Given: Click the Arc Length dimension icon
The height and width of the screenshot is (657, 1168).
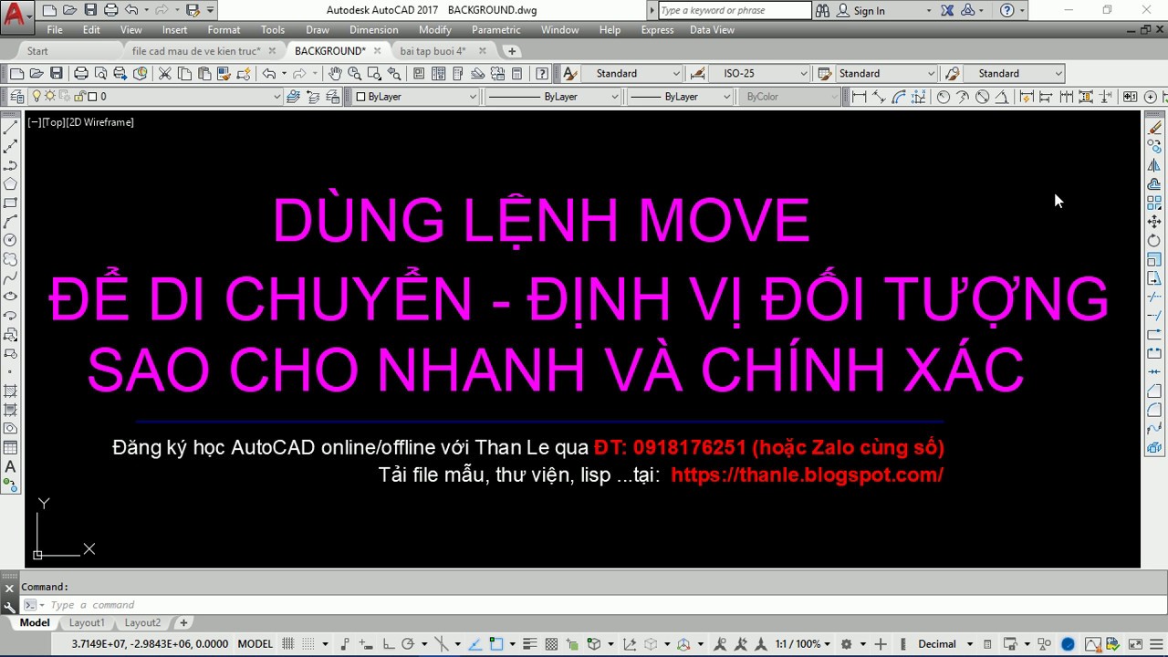Looking at the screenshot, I should [x=899, y=96].
